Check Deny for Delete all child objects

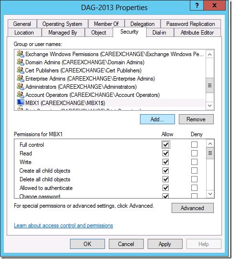point(194,179)
